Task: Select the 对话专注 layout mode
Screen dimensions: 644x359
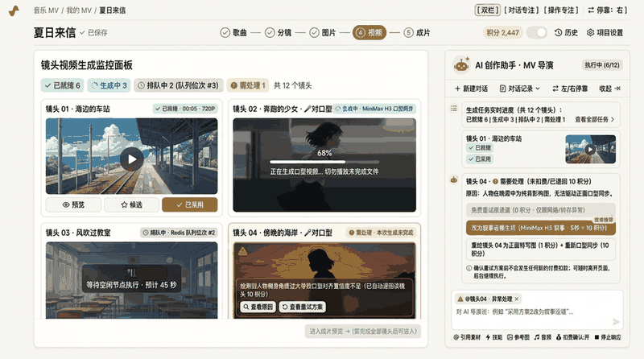Action: pos(522,10)
